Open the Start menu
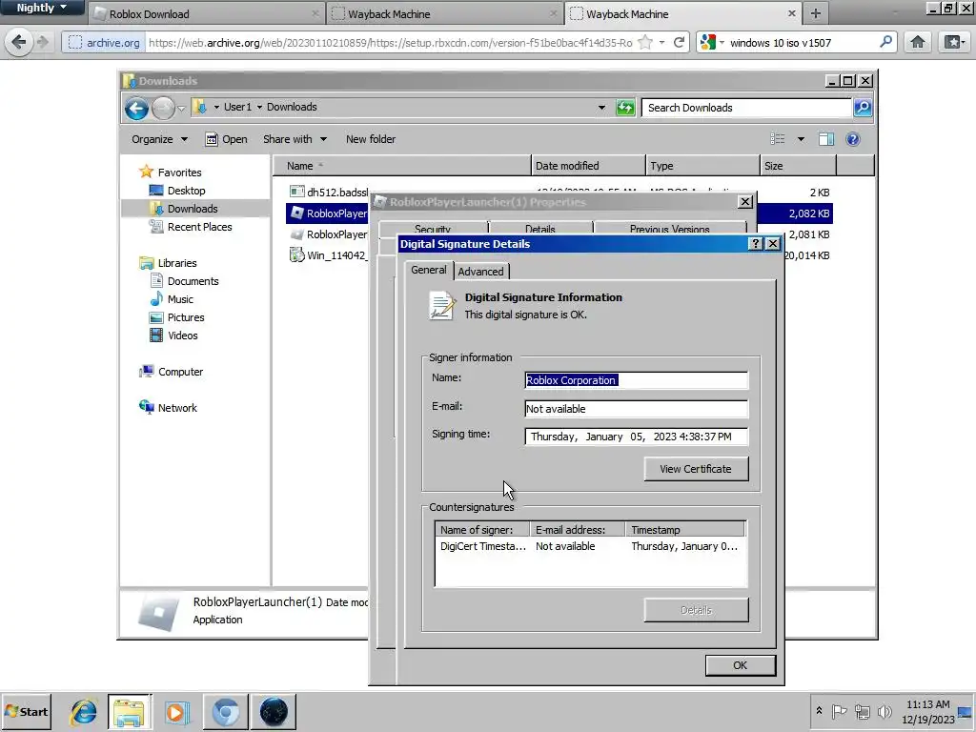The image size is (976, 732). coord(26,711)
